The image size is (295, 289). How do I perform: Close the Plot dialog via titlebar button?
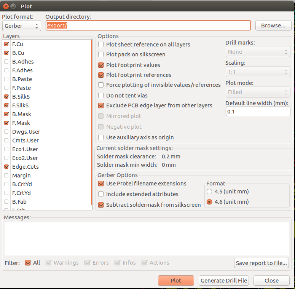tap(5, 6)
